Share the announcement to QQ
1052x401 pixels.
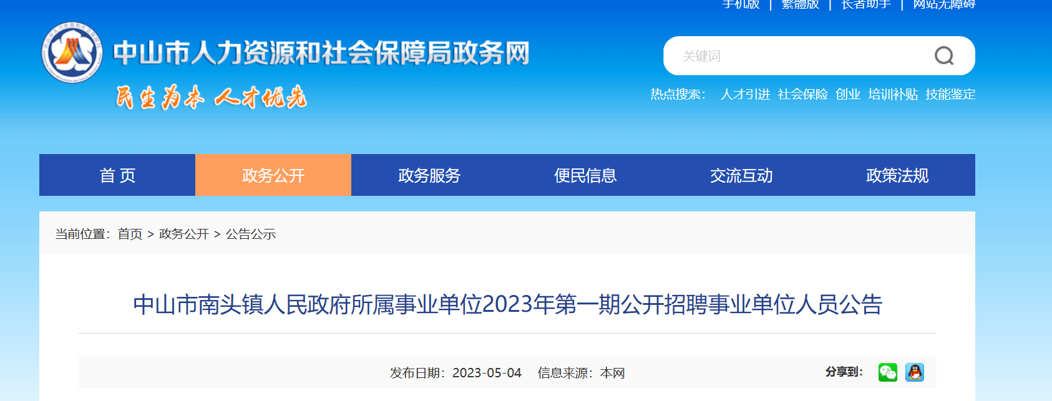pyautogui.click(x=915, y=372)
